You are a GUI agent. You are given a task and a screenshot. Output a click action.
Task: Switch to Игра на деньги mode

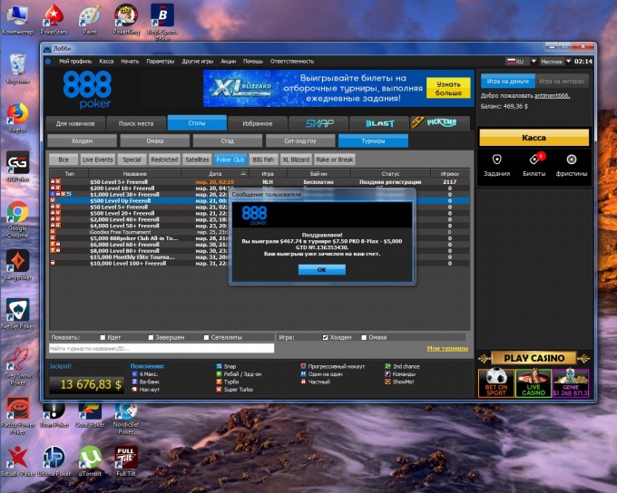coord(507,81)
